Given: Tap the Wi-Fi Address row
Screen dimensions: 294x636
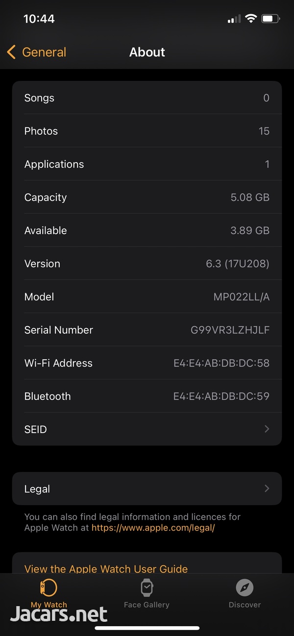Looking at the screenshot, I should [147, 363].
